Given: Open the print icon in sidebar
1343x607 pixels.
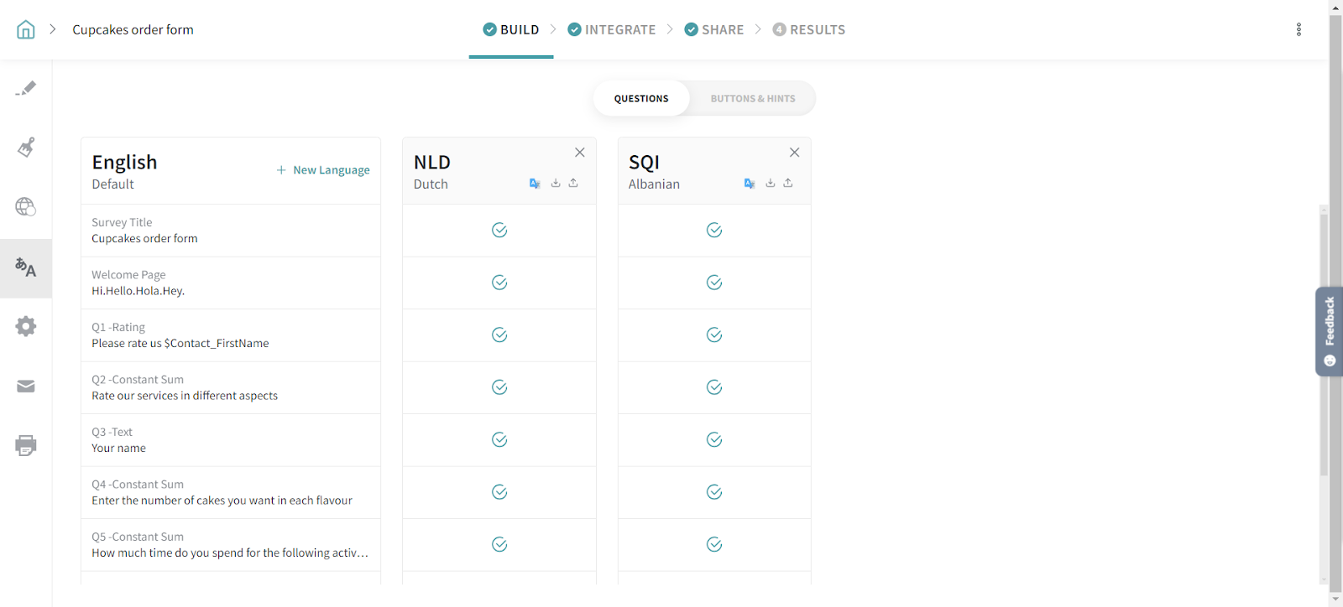Looking at the screenshot, I should [x=26, y=445].
